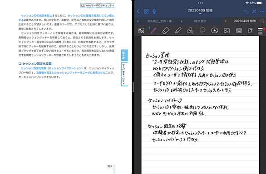Image resolution: width=266 pixels, height=174 pixels.
Task: Open the page thumbnails grid view
Action: [x=146, y=11]
